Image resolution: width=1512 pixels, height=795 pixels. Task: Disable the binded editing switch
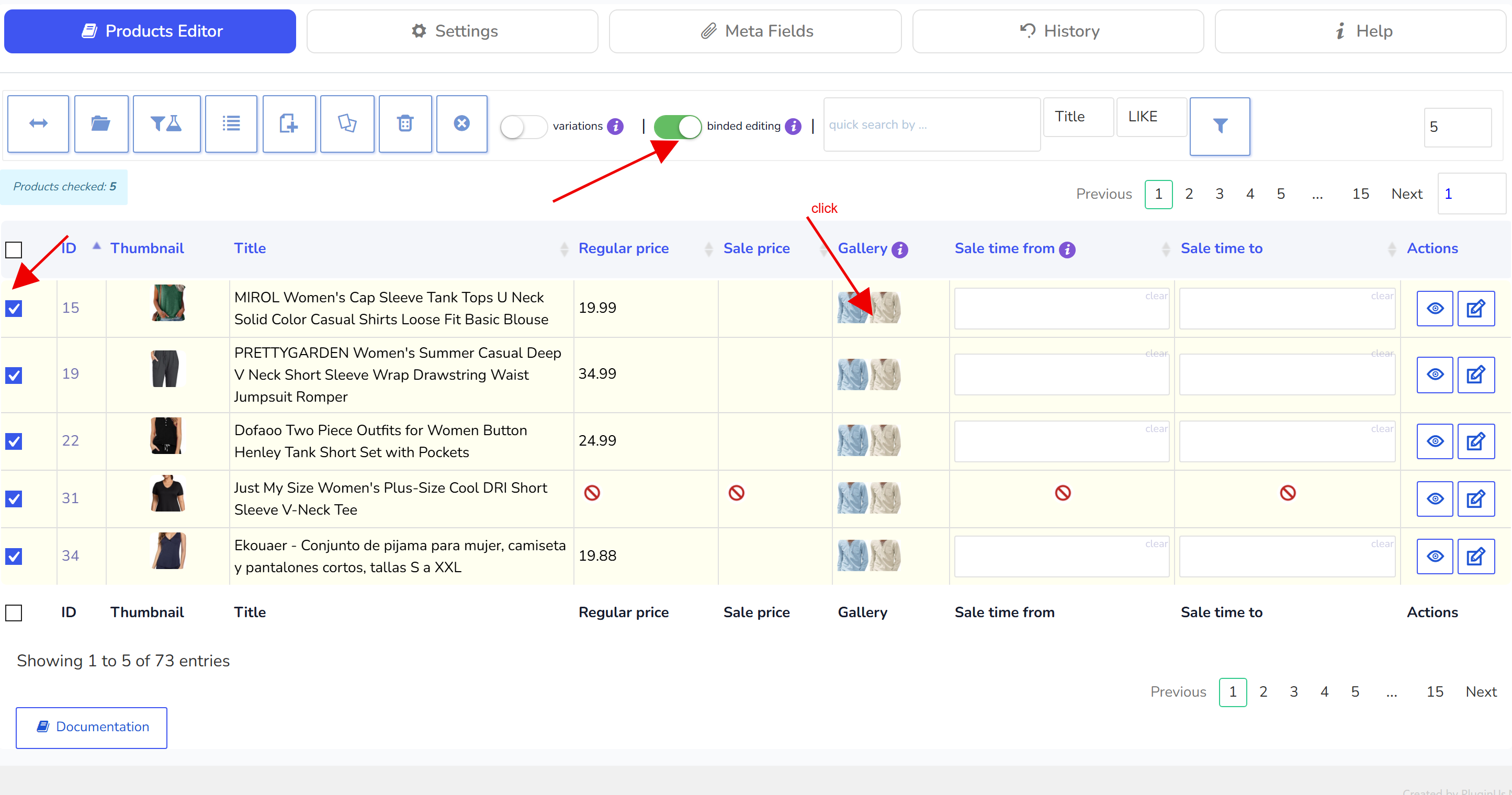(x=678, y=127)
